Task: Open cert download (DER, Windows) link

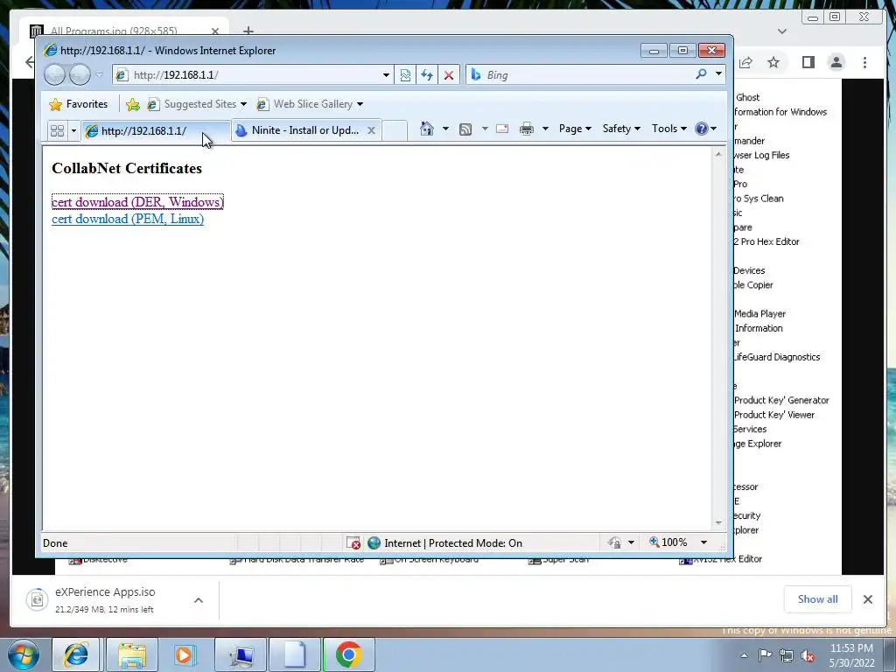Action: click(137, 202)
